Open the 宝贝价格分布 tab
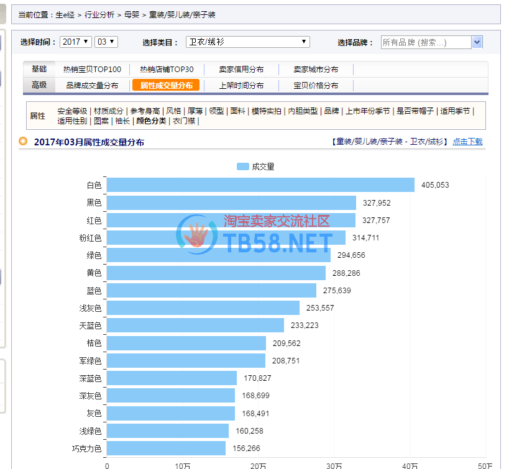 click(x=316, y=85)
